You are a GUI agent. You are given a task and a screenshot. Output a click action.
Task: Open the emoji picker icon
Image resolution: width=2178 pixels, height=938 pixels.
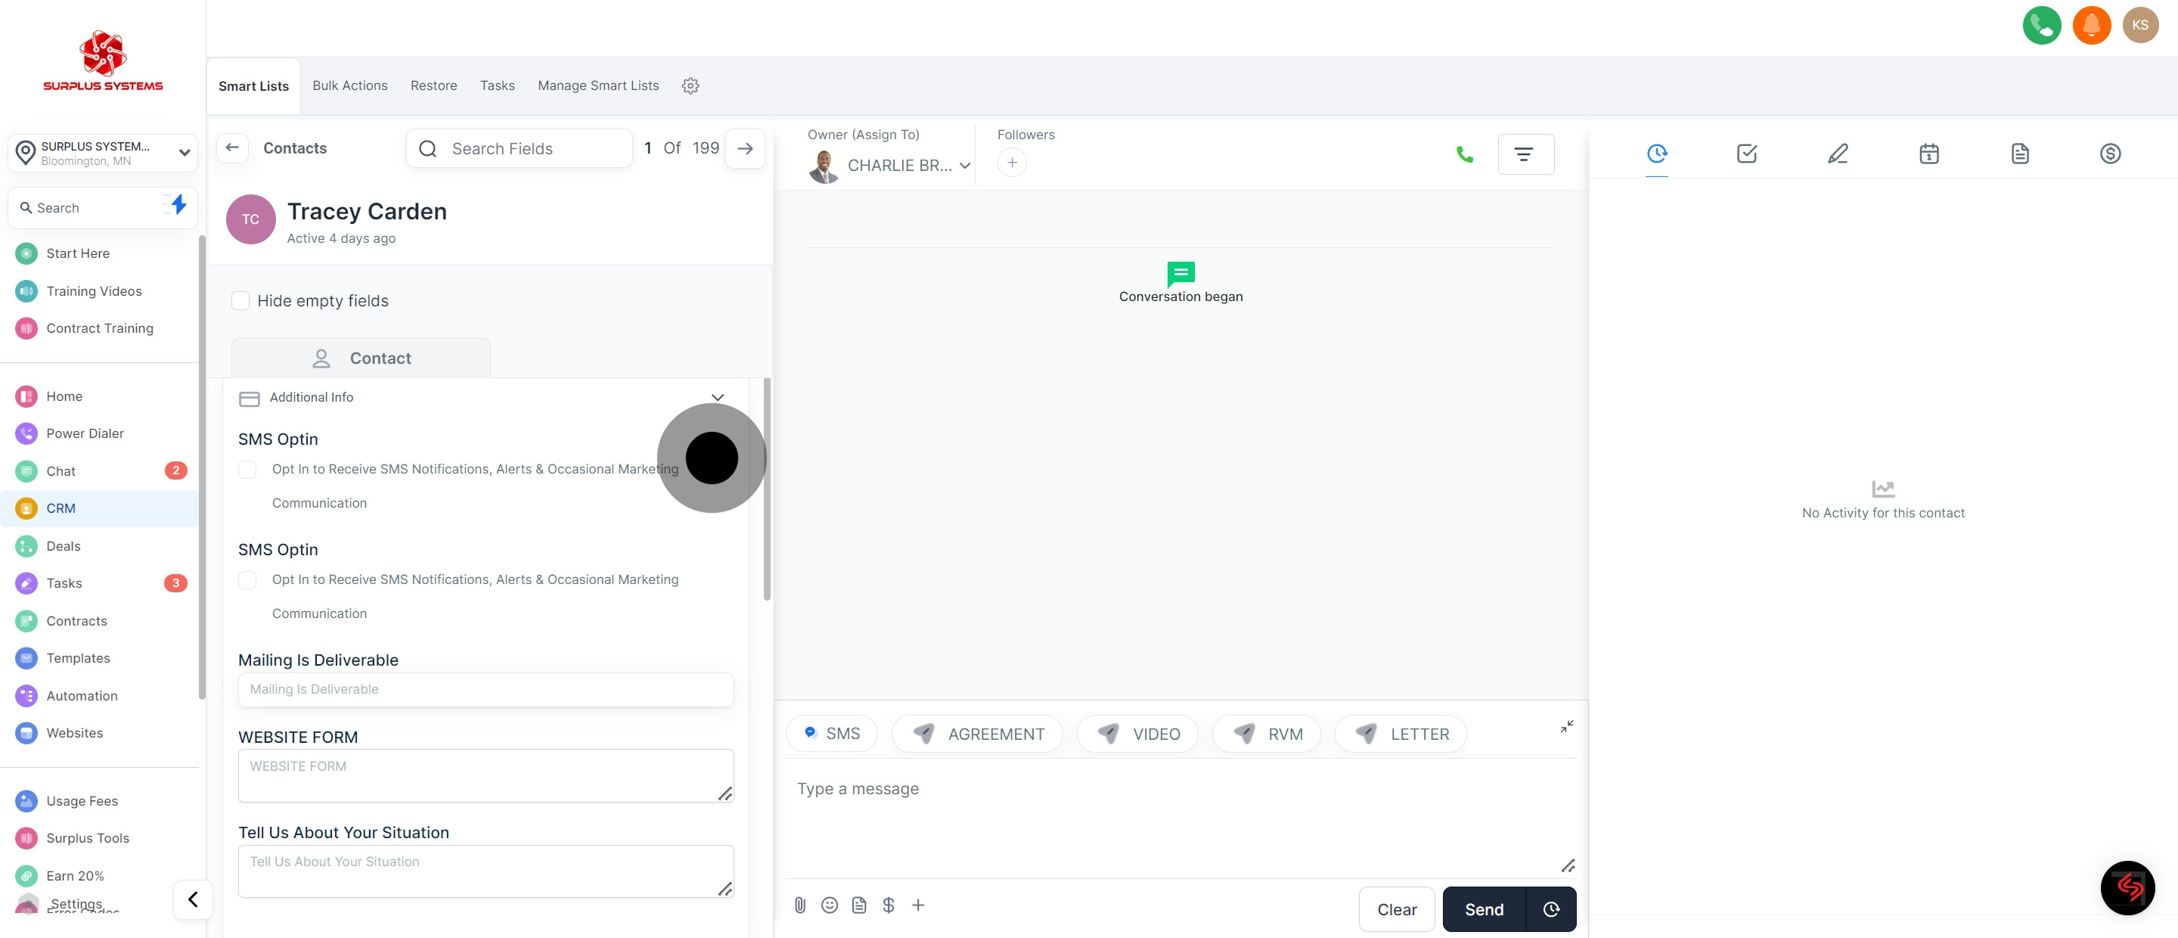(x=830, y=905)
